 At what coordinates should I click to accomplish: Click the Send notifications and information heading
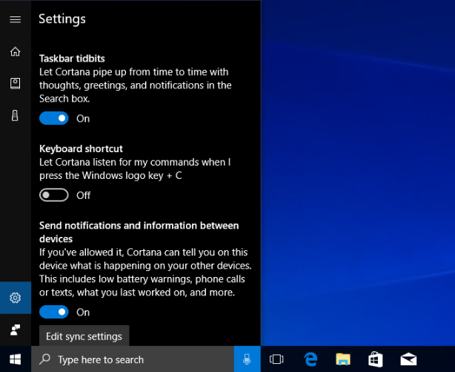pyautogui.click(x=139, y=232)
